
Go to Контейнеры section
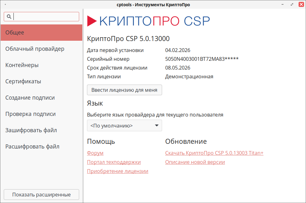[41, 65]
